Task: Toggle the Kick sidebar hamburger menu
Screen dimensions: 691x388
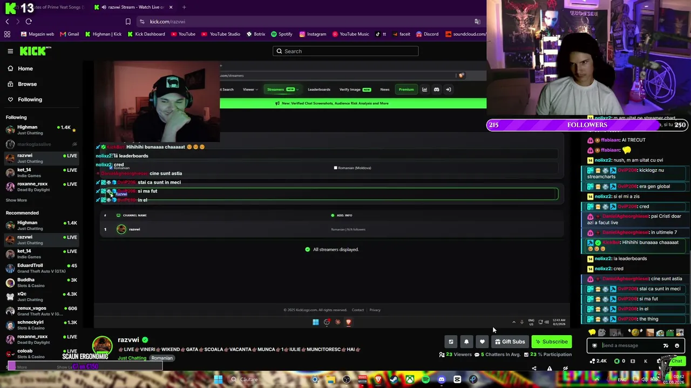Action: click(x=10, y=51)
